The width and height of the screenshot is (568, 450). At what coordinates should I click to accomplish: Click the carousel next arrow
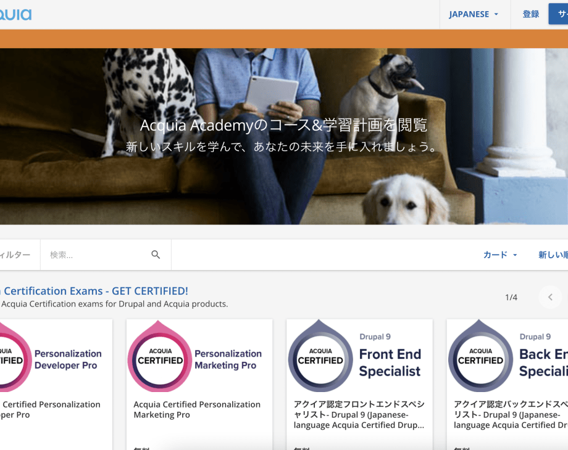coord(550,297)
